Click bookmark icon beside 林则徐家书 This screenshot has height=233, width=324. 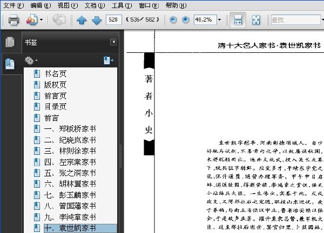click(37, 151)
